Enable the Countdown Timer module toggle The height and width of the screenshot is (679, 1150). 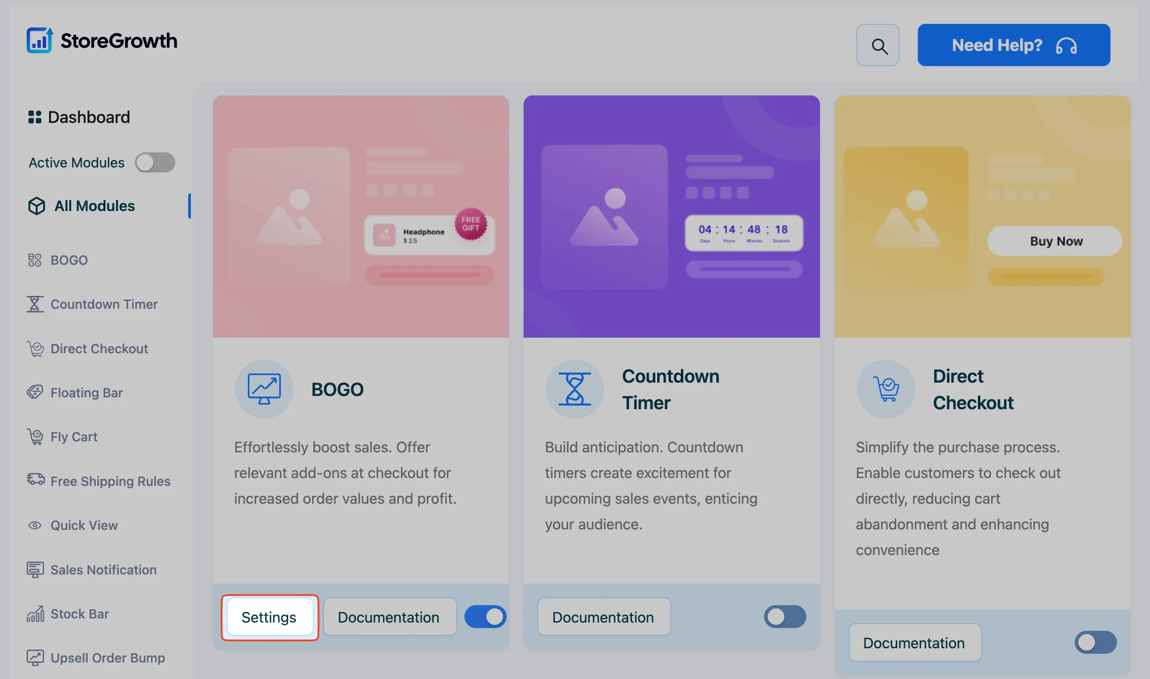785,617
